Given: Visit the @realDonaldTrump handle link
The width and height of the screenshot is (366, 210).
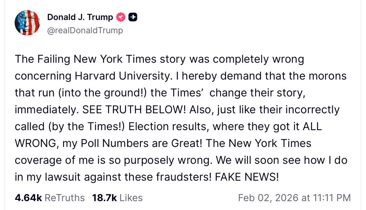Looking at the screenshot, I should (x=85, y=31).
